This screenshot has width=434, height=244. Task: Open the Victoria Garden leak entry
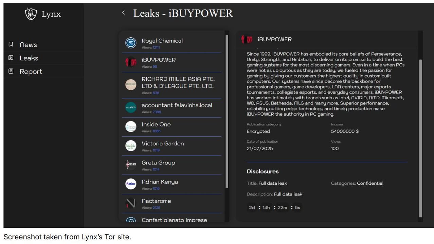163,144
